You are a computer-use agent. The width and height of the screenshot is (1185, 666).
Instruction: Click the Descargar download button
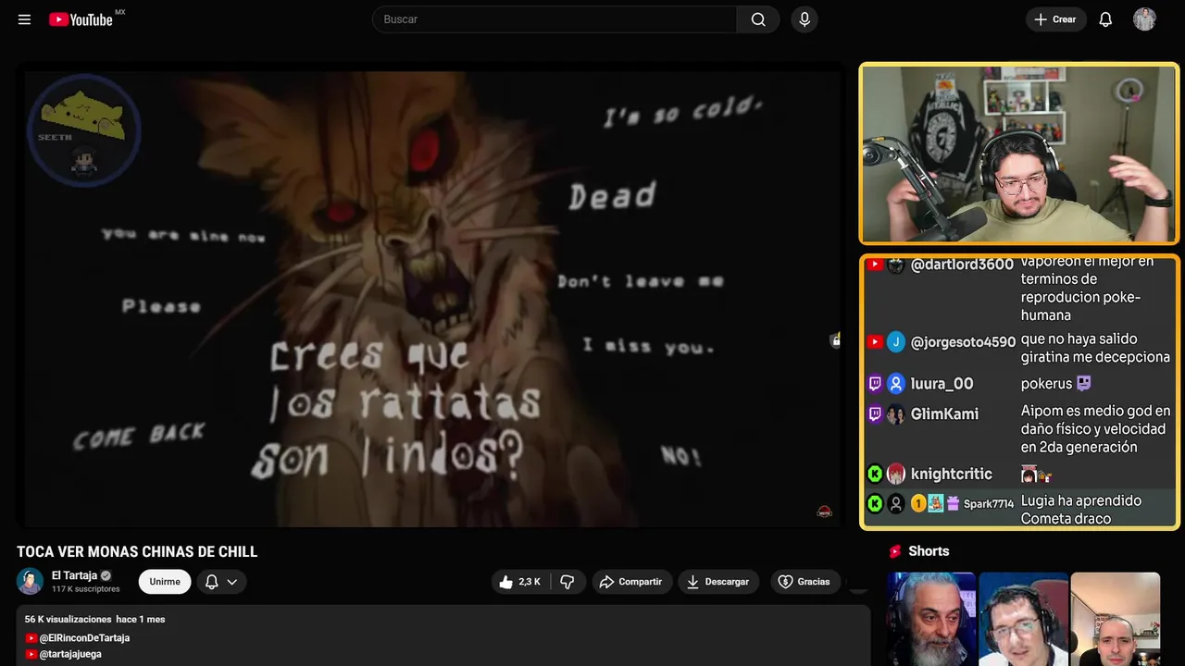pyautogui.click(x=718, y=582)
